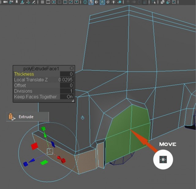Click the Offset value field

point(67,85)
